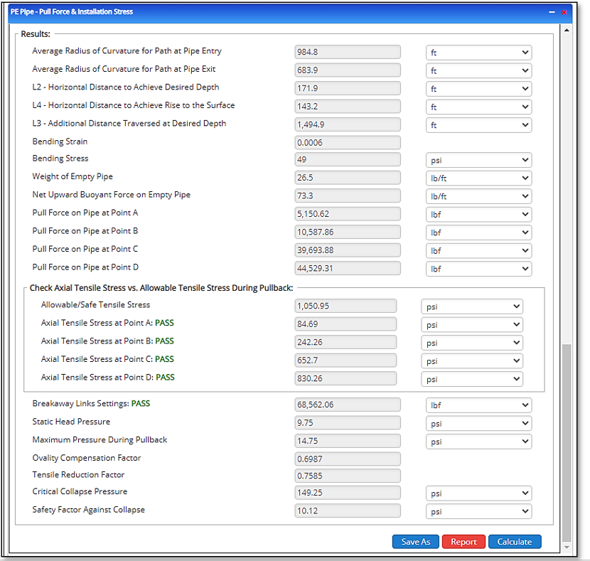This screenshot has height=561, width=590.
Task: Open Critical Collapse Pressure unit dropdown
Action: (478, 493)
